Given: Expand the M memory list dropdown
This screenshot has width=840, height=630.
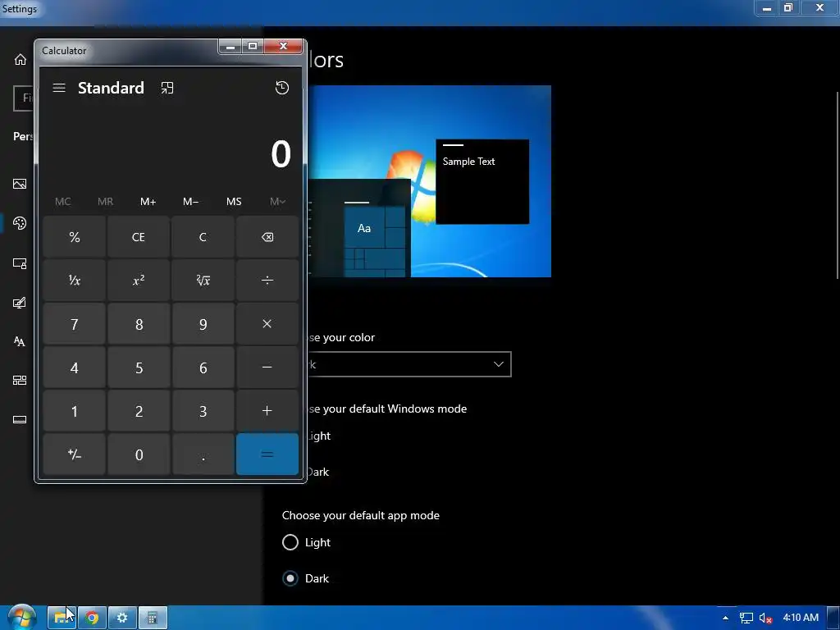Looking at the screenshot, I should click(x=277, y=202).
